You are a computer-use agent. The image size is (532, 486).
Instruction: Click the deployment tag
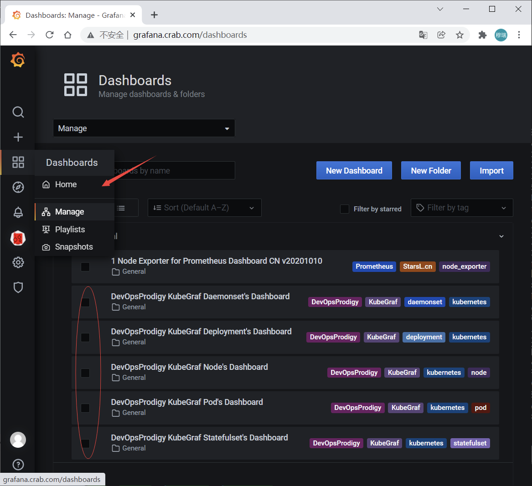[x=424, y=337]
